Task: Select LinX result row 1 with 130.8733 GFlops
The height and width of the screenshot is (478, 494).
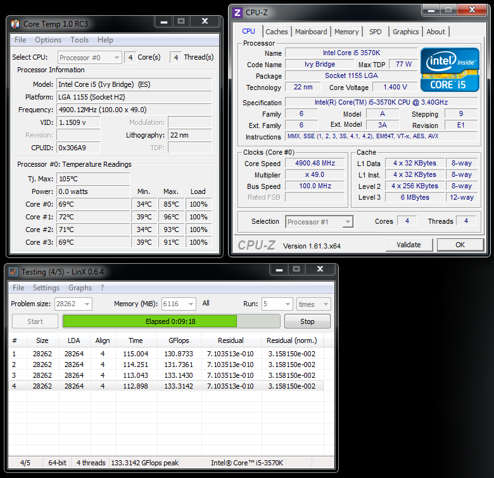Action: point(166,354)
